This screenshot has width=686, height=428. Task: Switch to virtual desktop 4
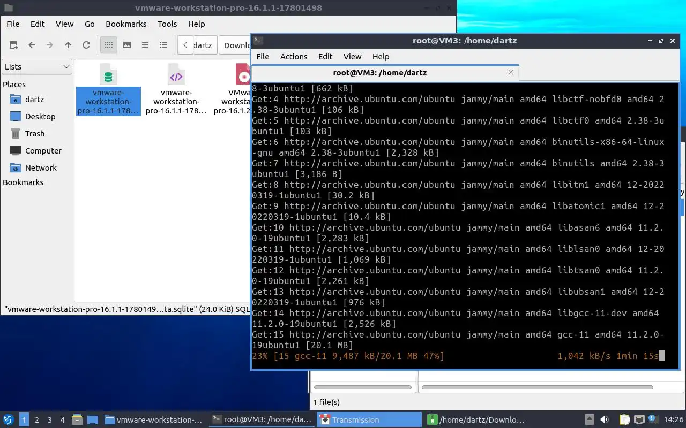point(63,420)
